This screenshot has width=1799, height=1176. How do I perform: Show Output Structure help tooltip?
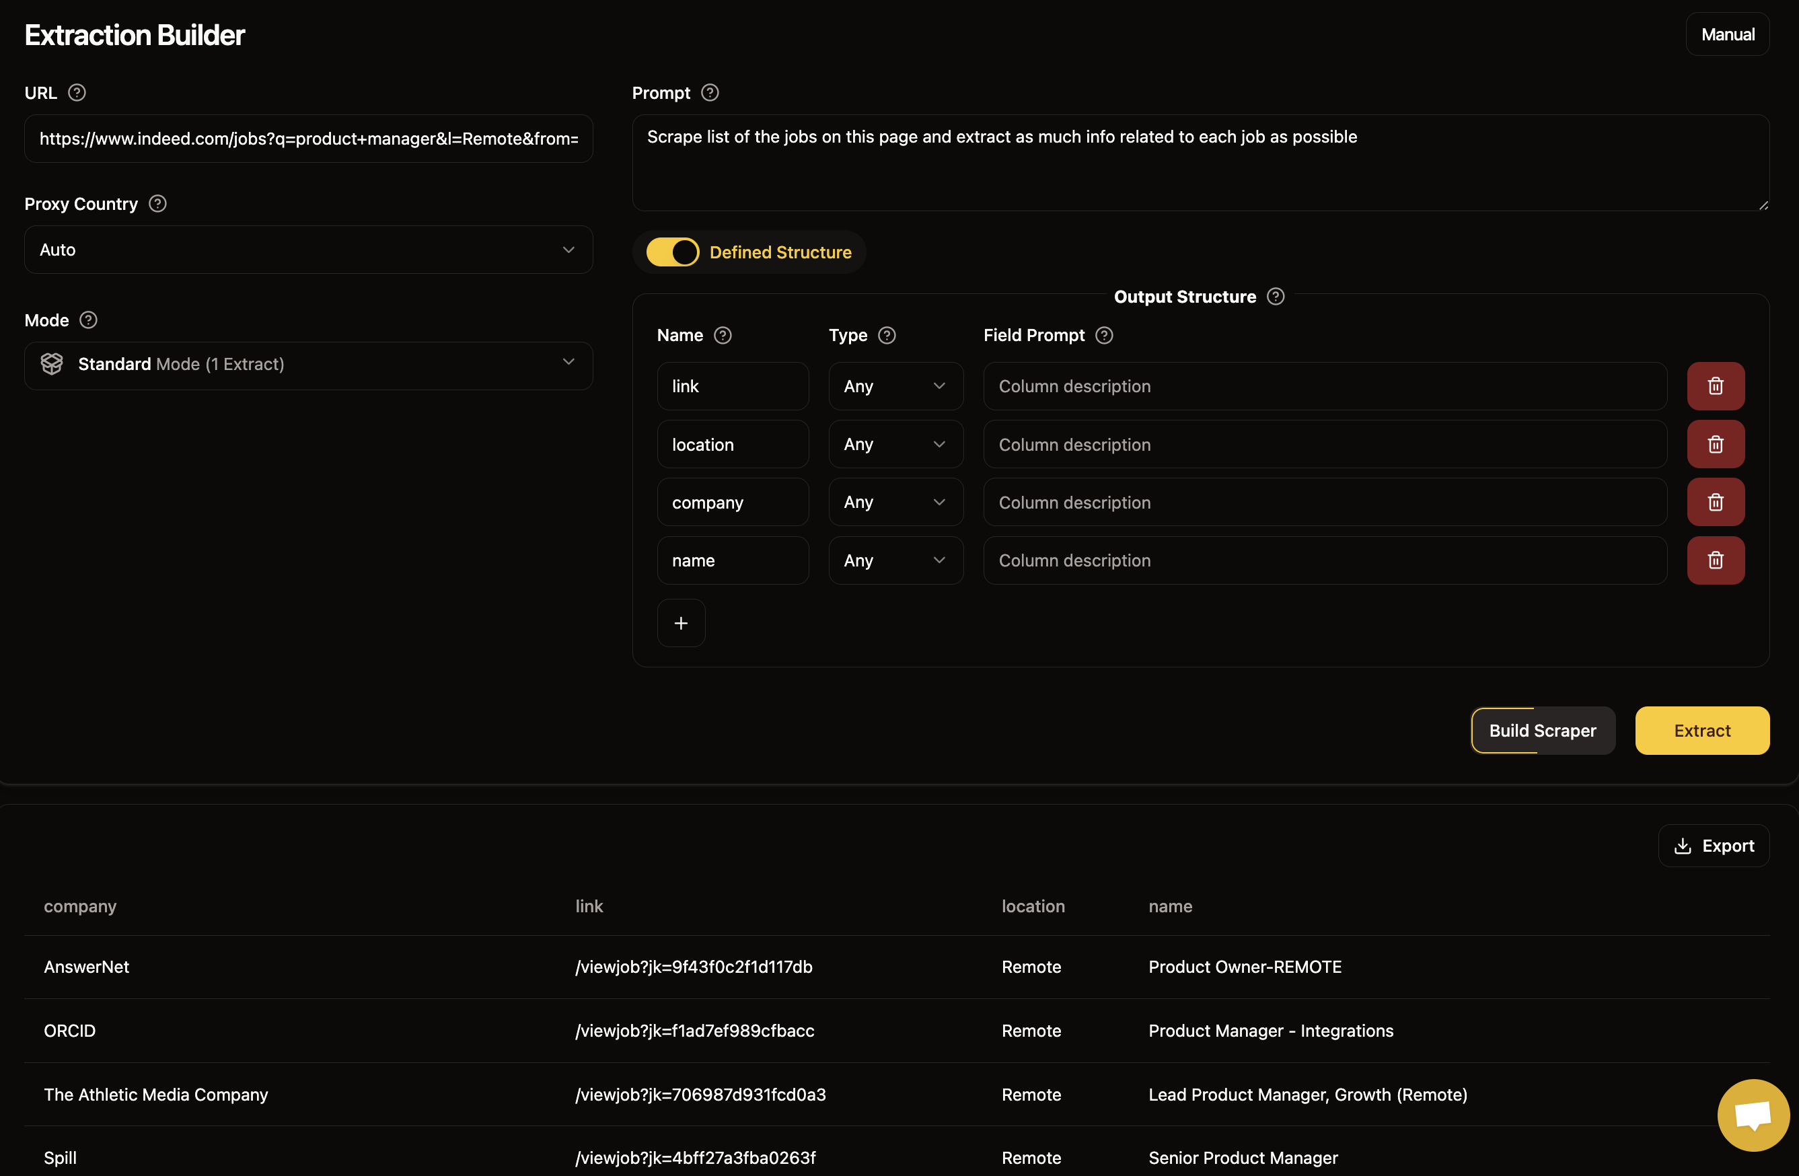[1275, 296]
